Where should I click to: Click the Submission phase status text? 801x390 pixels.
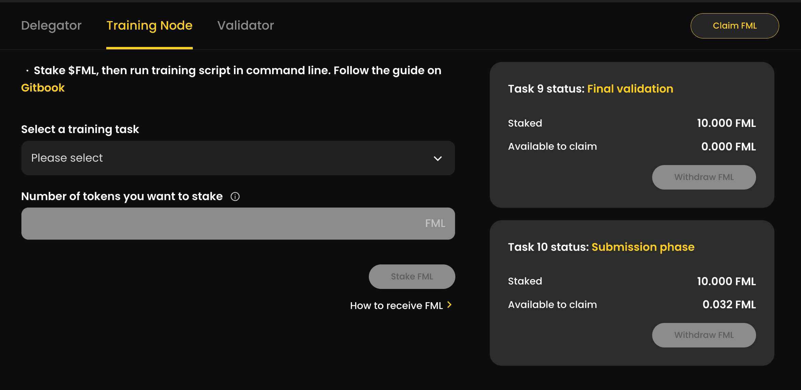643,247
